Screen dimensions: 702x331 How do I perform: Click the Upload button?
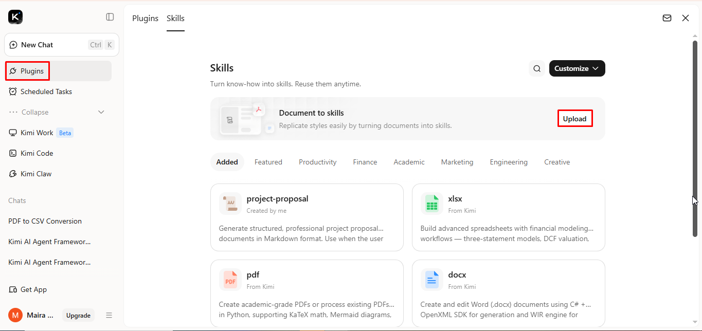point(575,119)
